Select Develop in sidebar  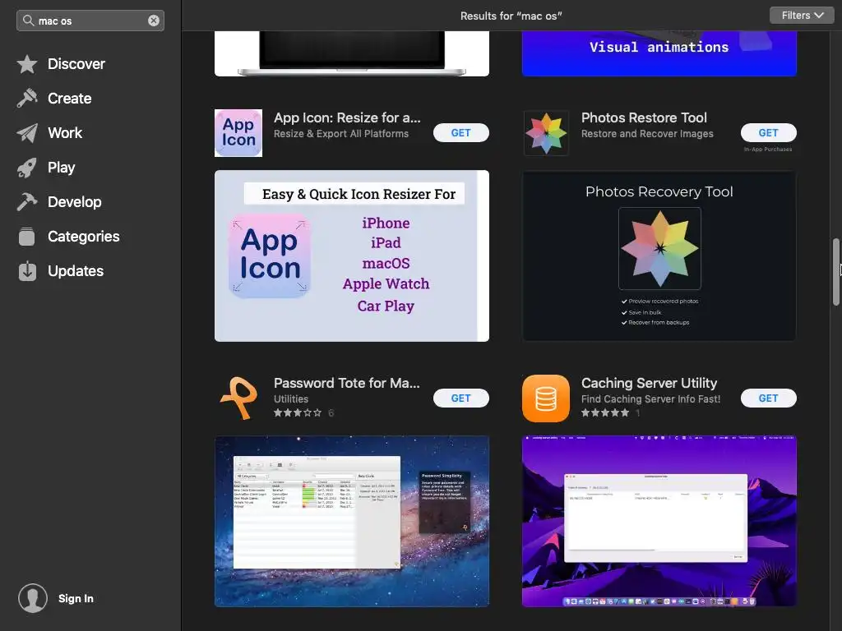(75, 202)
